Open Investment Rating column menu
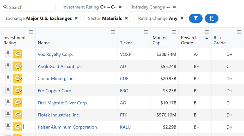The width and height of the screenshot is (244, 136). pos(31,32)
